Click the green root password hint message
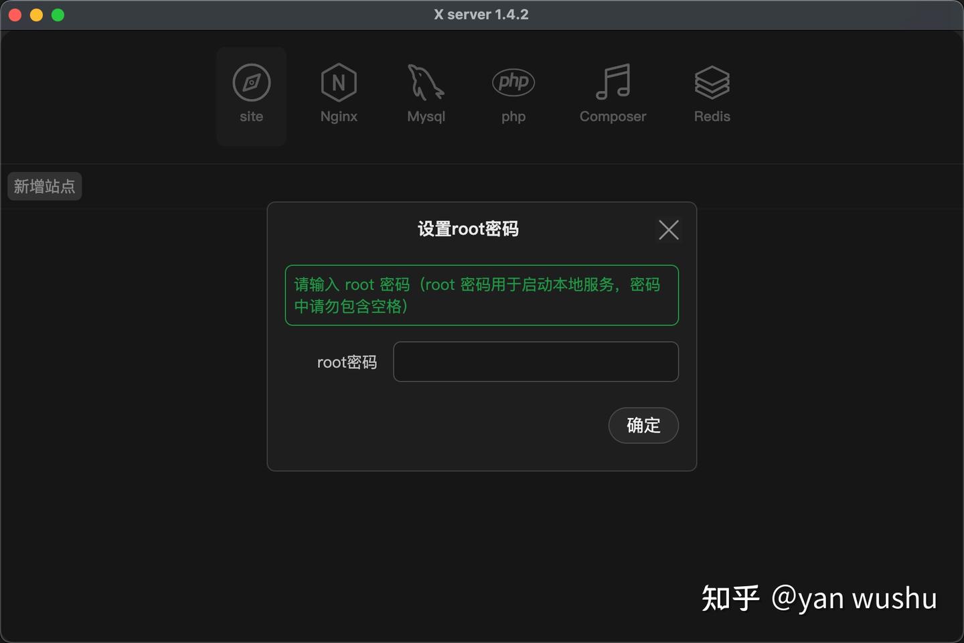This screenshot has height=643, width=964. (482, 295)
